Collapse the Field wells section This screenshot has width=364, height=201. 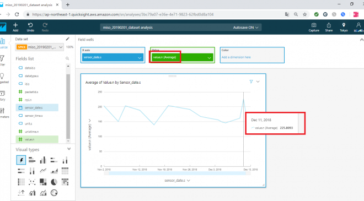point(361,40)
